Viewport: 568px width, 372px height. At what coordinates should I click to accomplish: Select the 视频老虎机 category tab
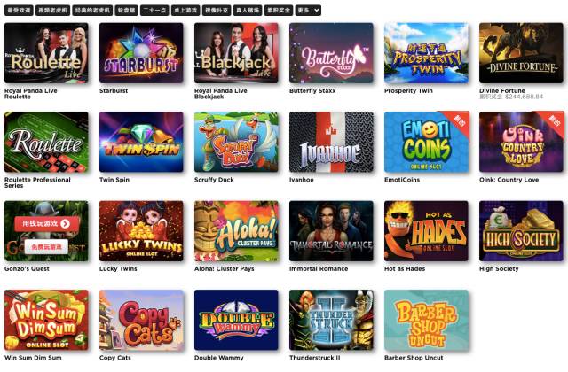pos(53,11)
